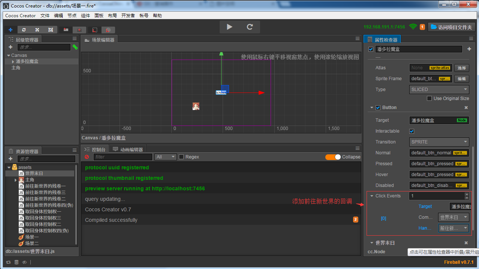Image resolution: width=479 pixels, height=269 pixels.
Task: Select the scale transform tool
Action: [37, 30]
